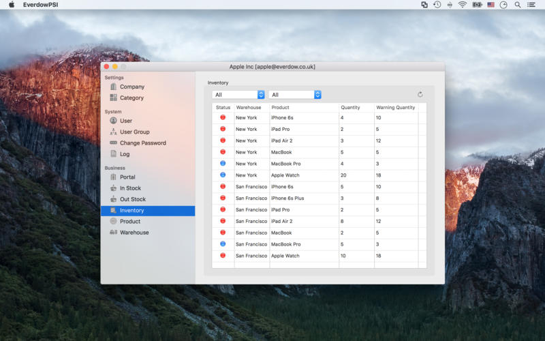Refresh the inventory list
545x341 pixels.
(420, 95)
